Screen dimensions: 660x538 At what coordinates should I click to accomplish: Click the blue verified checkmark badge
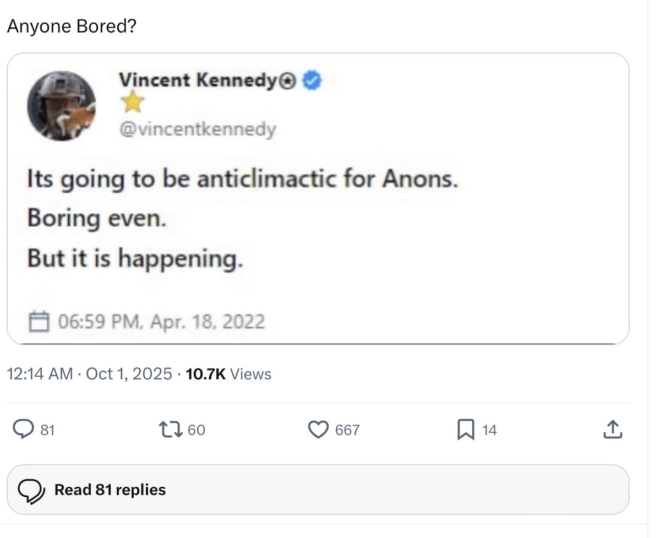point(313,80)
